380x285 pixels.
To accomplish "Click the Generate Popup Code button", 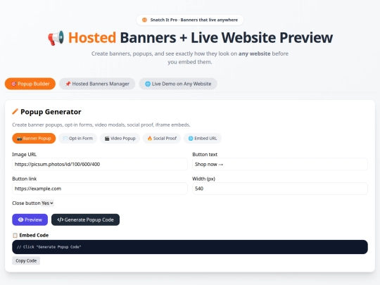I will point(85,220).
